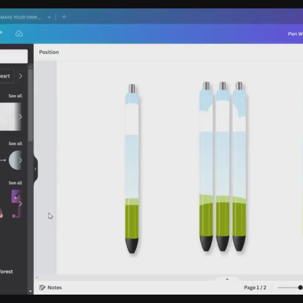Screen dimensions: 303x303
Task: Switch to the MAKE YOUR OWN tab
Action: 21,17
